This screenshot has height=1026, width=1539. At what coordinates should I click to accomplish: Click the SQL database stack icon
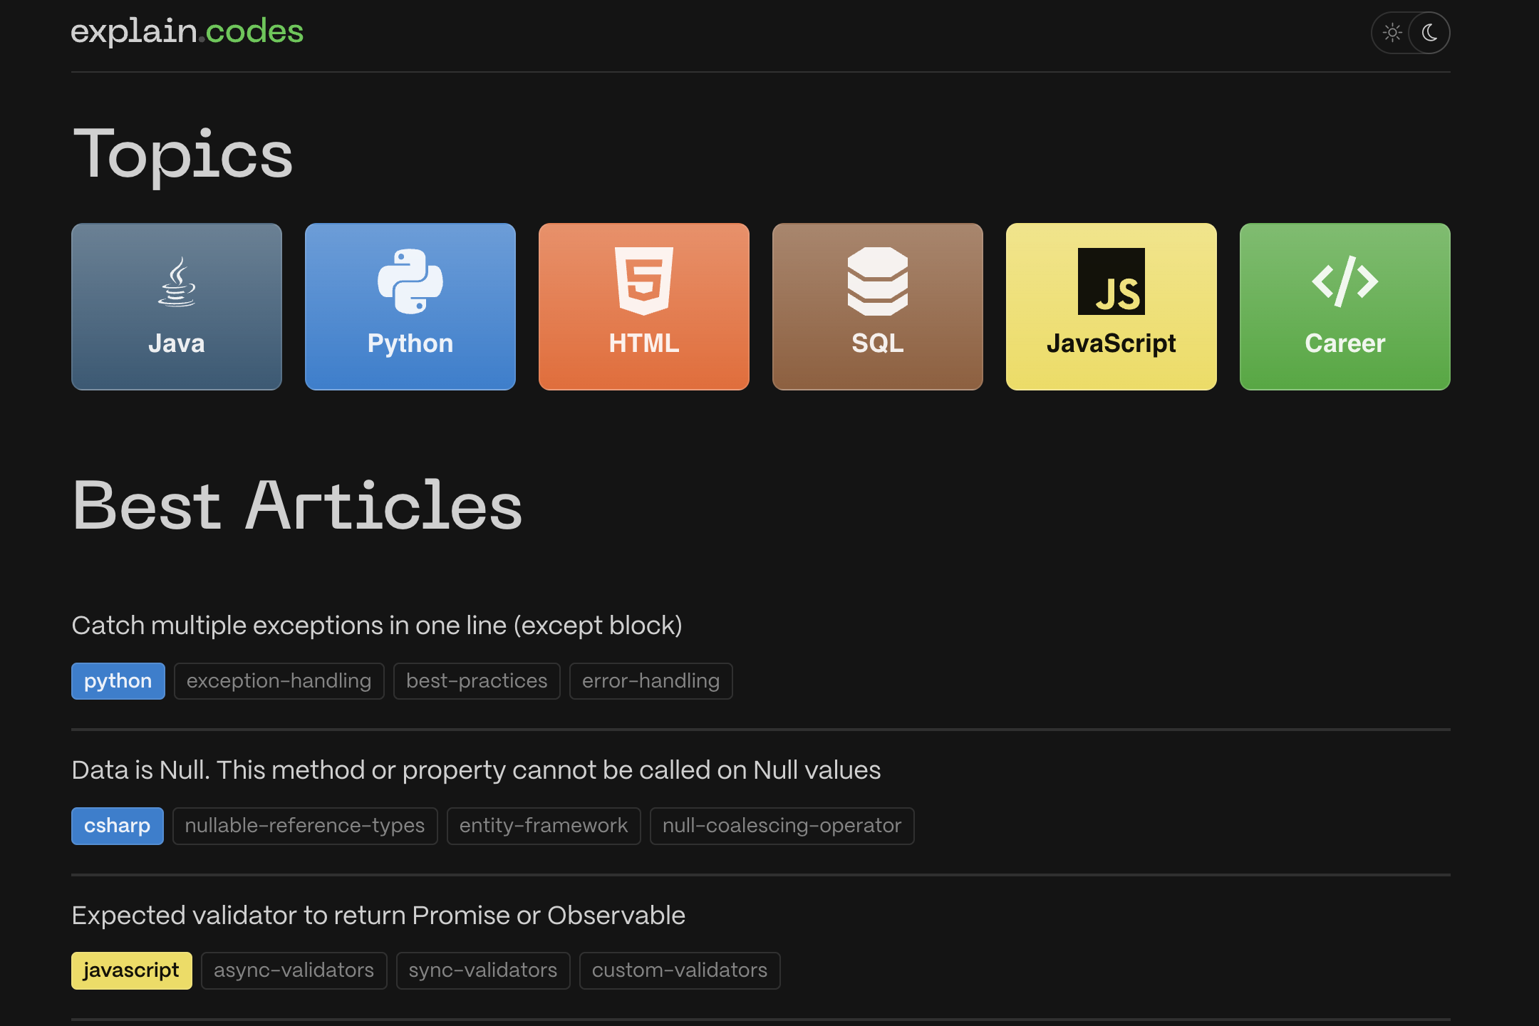(x=878, y=281)
